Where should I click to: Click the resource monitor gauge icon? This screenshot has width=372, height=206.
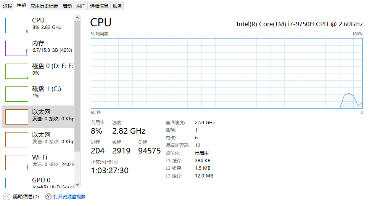pyautogui.click(x=48, y=196)
